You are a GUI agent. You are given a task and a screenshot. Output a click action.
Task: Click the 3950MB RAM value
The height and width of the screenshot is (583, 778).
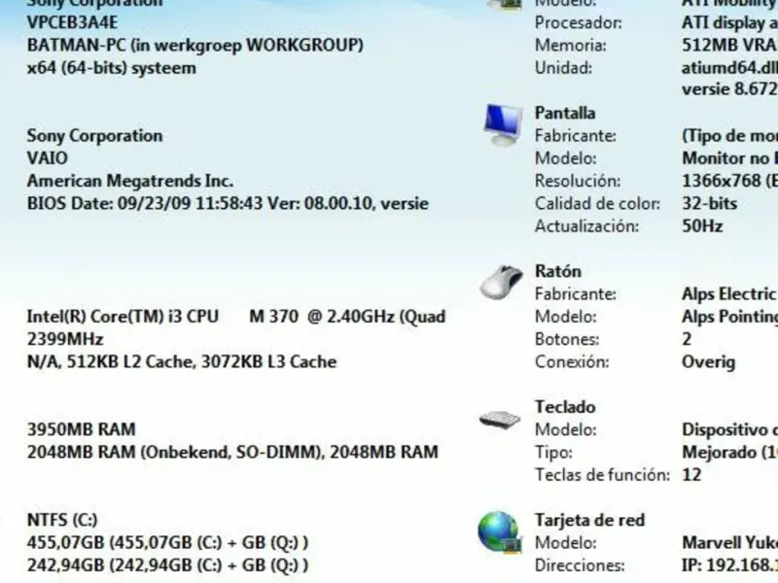pyautogui.click(x=81, y=429)
